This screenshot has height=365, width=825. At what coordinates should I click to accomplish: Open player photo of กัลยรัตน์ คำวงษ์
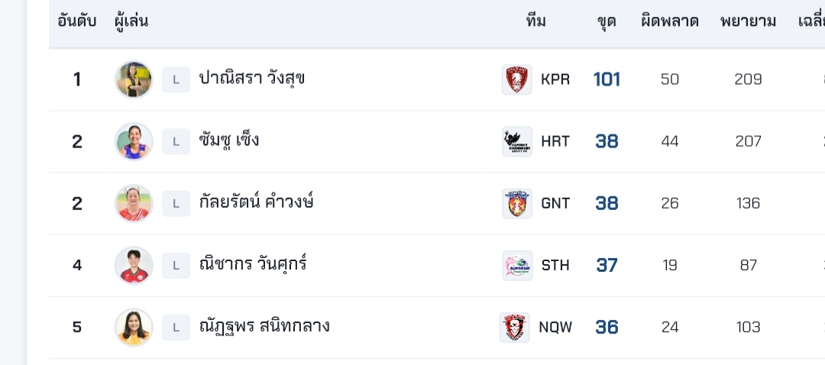point(134,203)
